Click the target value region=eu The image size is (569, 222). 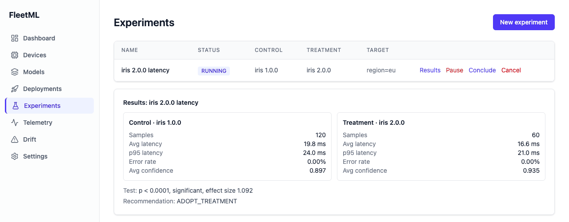coord(381,70)
